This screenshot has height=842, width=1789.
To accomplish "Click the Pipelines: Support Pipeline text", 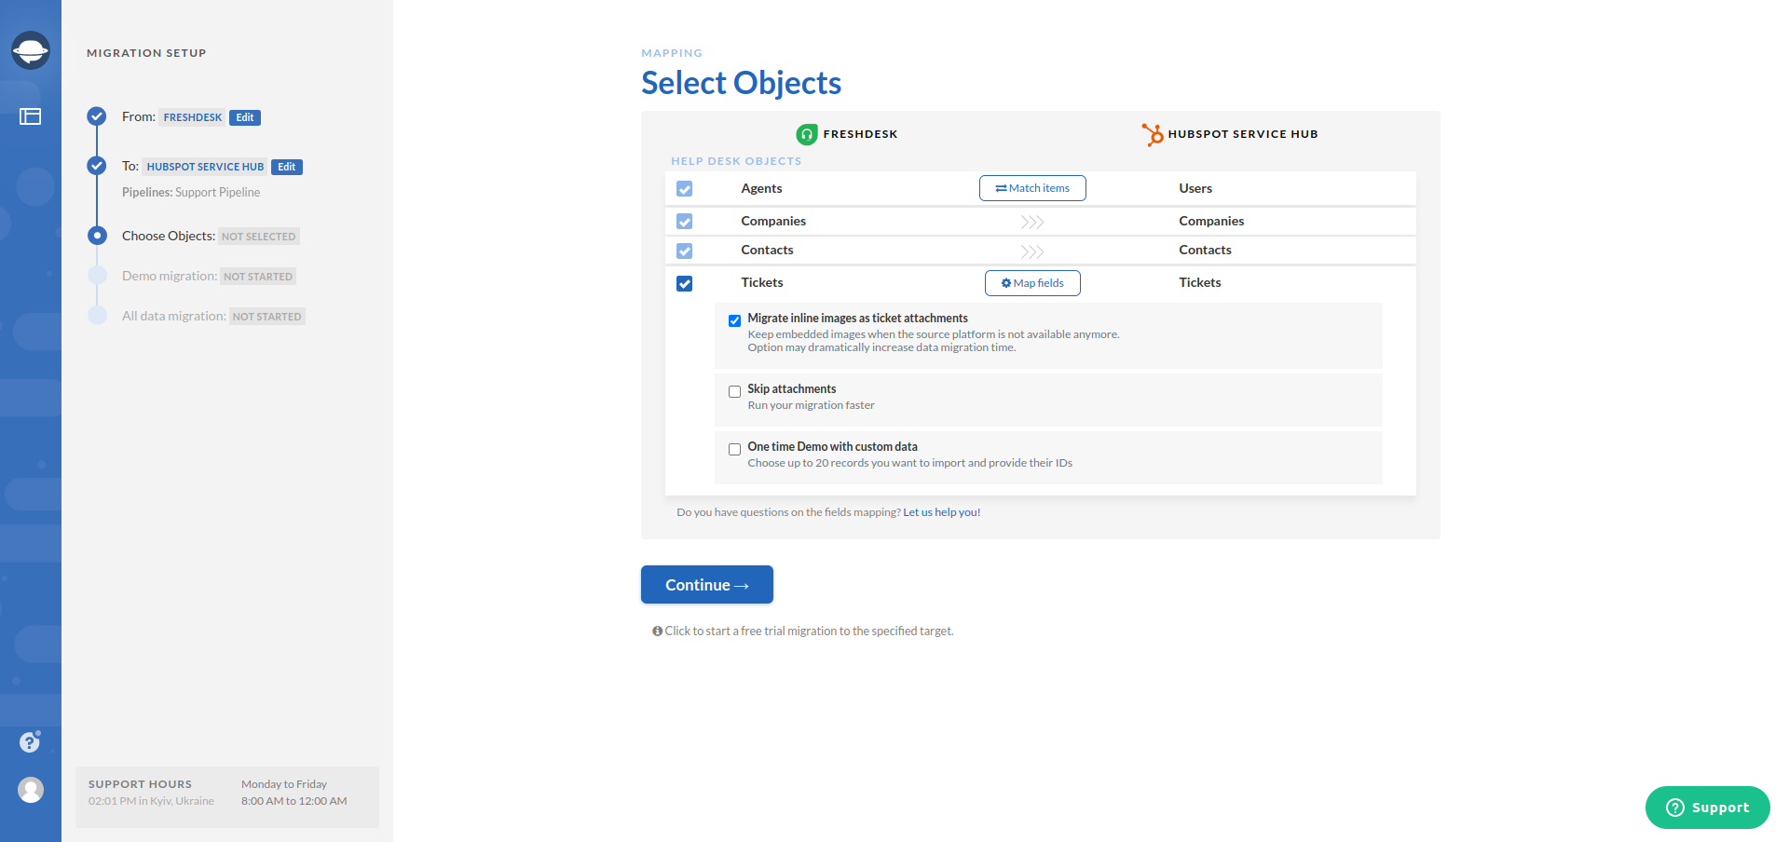I will (191, 192).
